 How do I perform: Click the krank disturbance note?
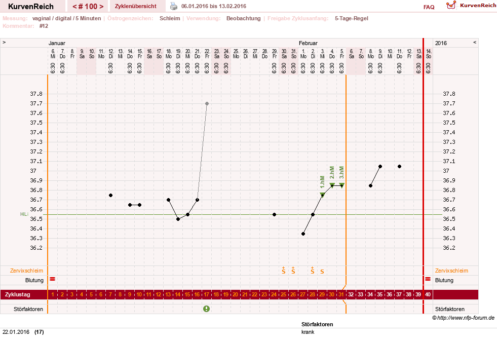click(x=308, y=332)
